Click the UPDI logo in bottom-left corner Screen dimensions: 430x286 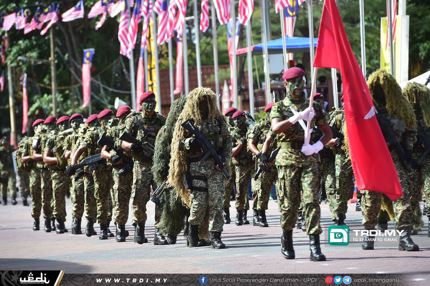34,278
